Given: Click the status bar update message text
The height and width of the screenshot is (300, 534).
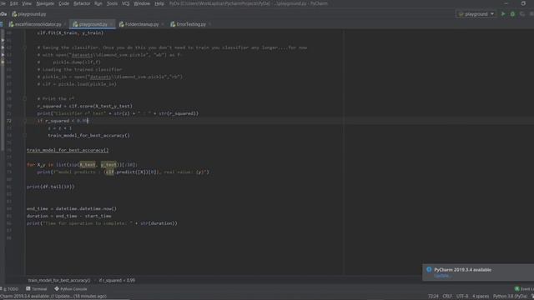Looking at the screenshot, I should click(x=53, y=297).
